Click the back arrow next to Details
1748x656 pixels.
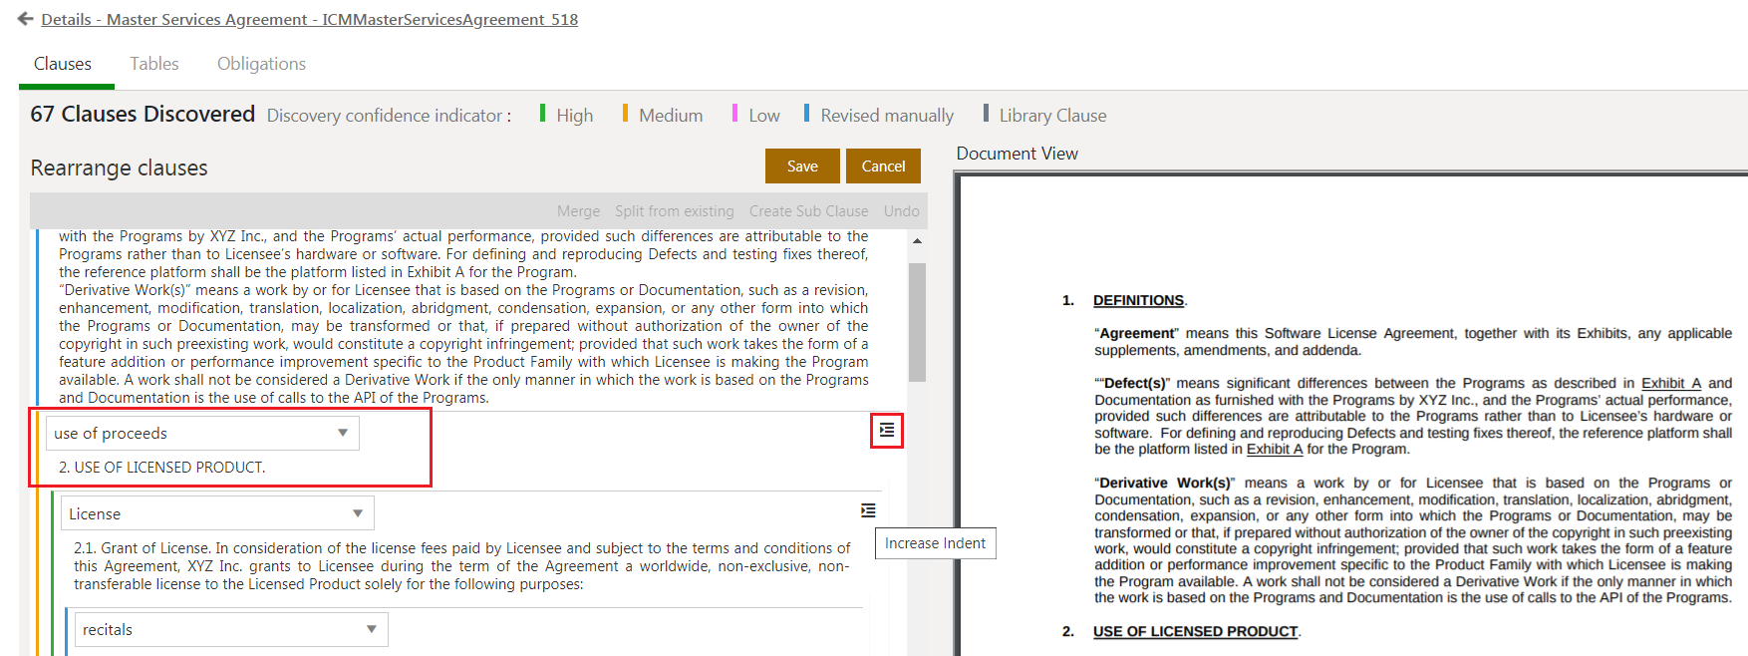tap(25, 19)
